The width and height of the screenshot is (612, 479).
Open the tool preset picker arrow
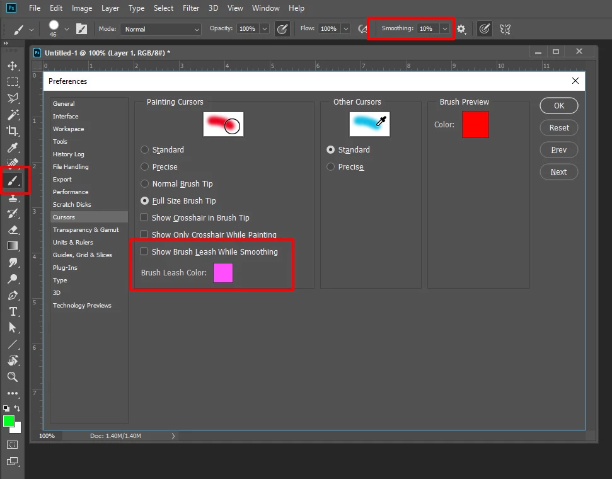(x=32, y=30)
